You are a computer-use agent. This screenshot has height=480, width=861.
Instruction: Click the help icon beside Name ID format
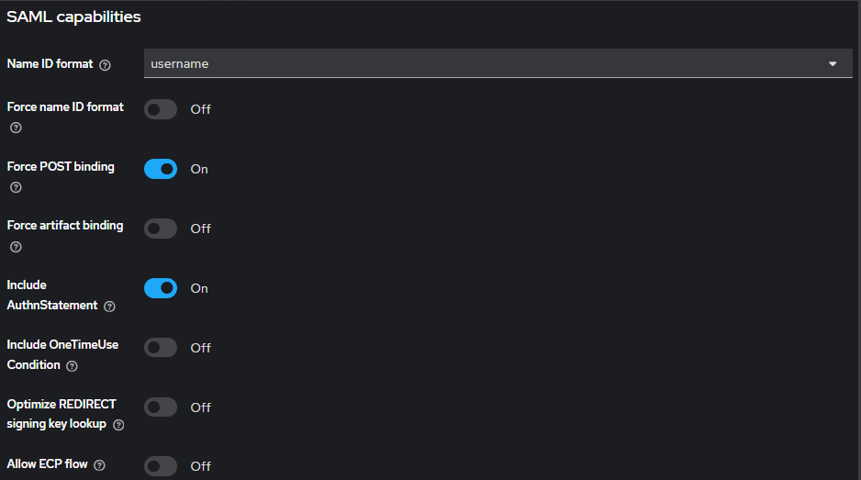(x=105, y=65)
